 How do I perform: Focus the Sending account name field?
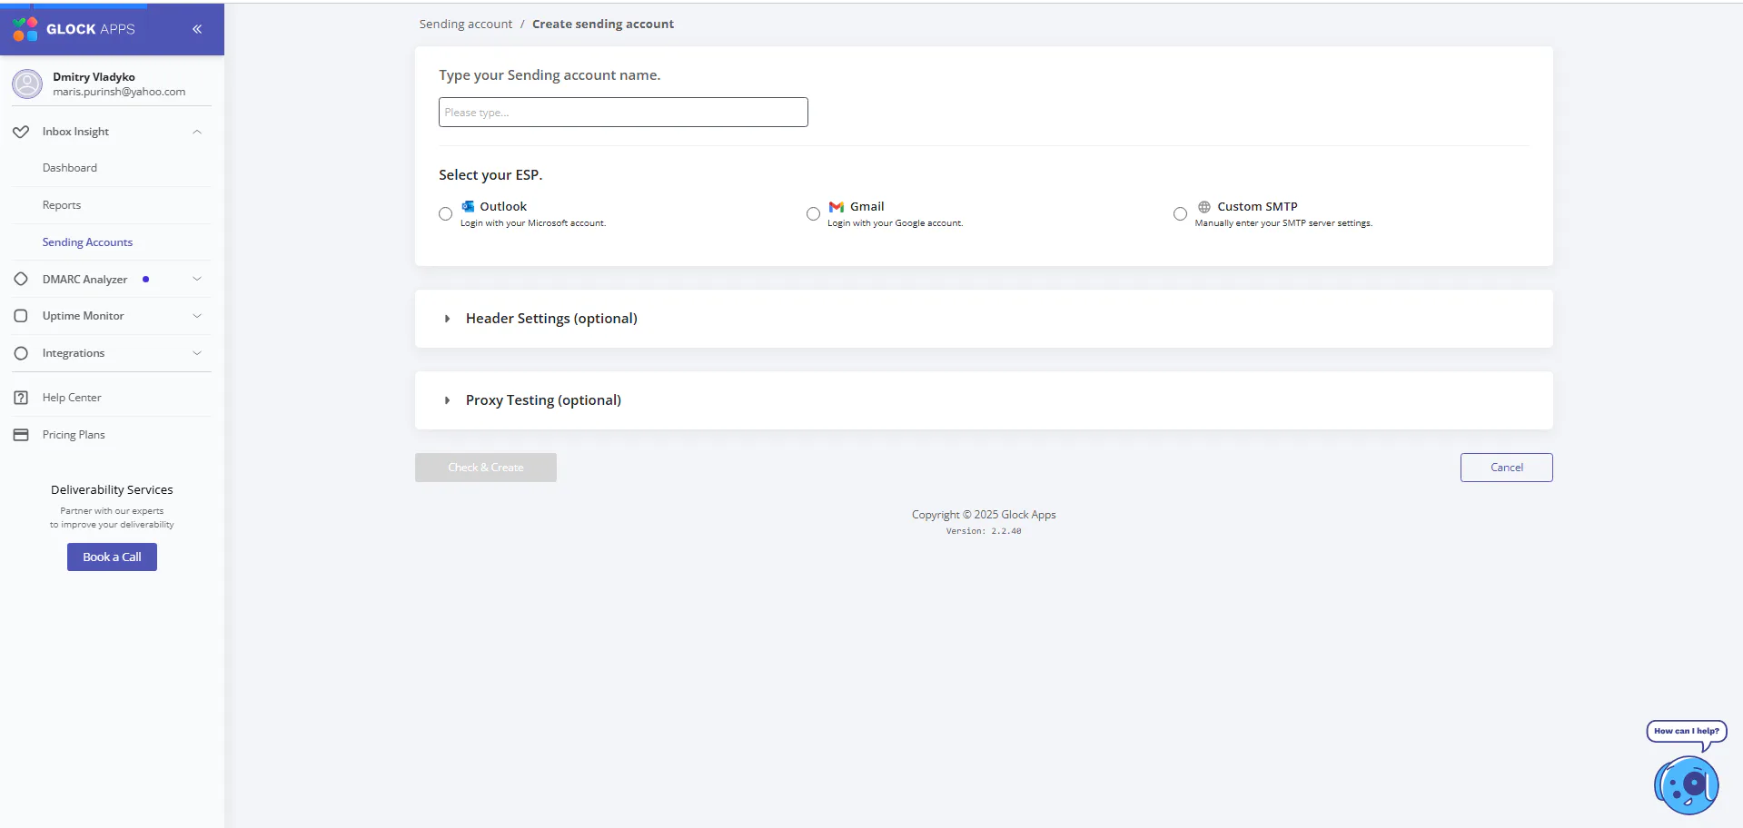click(623, 113)
